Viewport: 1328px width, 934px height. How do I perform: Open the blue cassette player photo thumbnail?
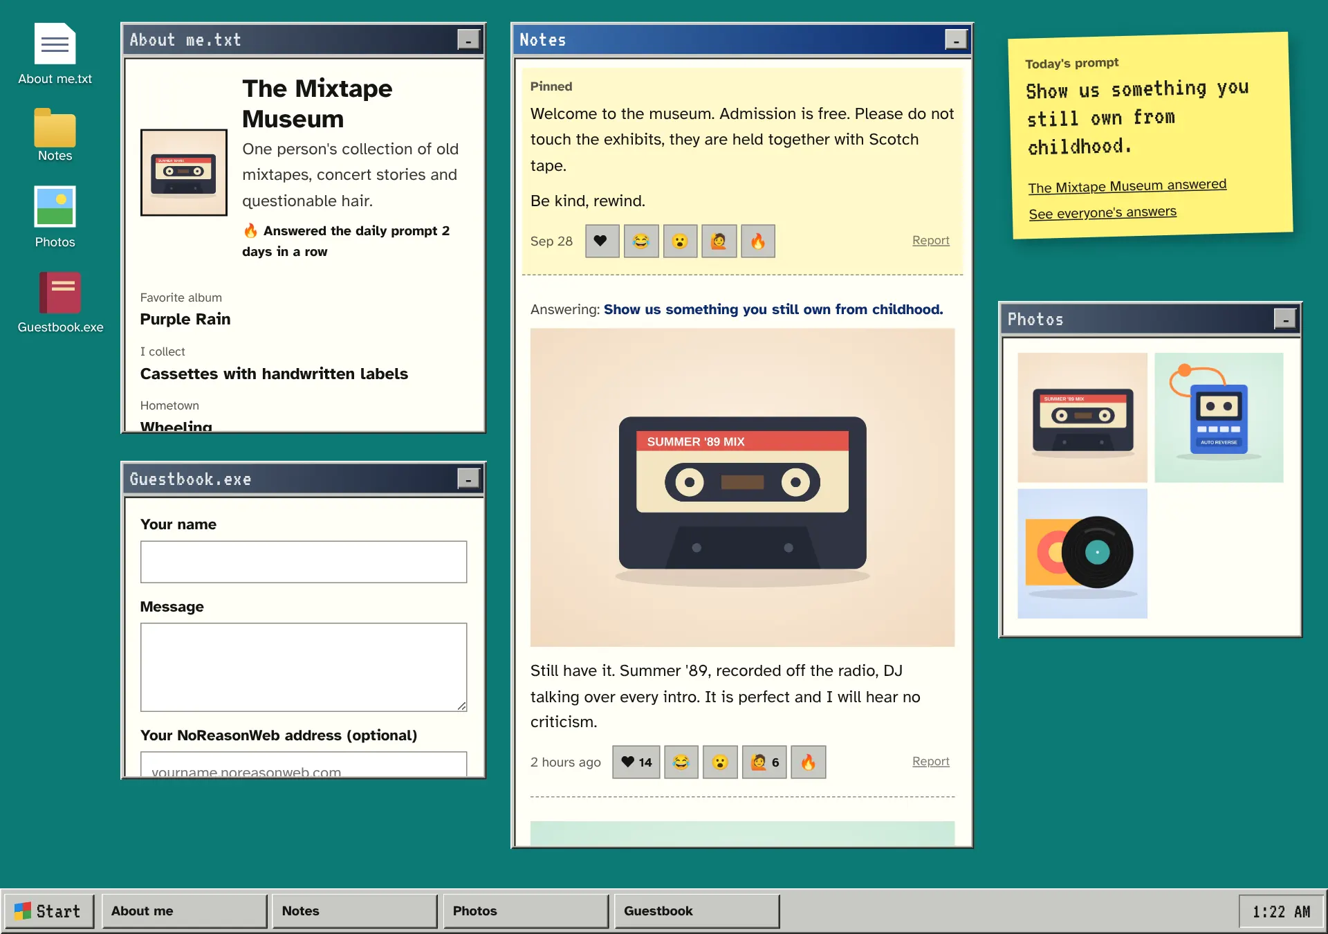pos(1219,418)
